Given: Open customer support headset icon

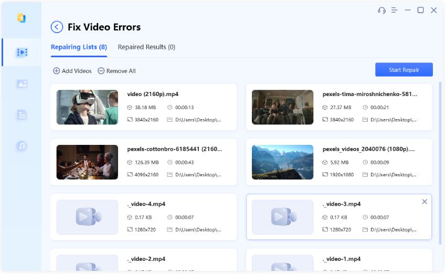Looking at the screenshot, I should 381,10.
